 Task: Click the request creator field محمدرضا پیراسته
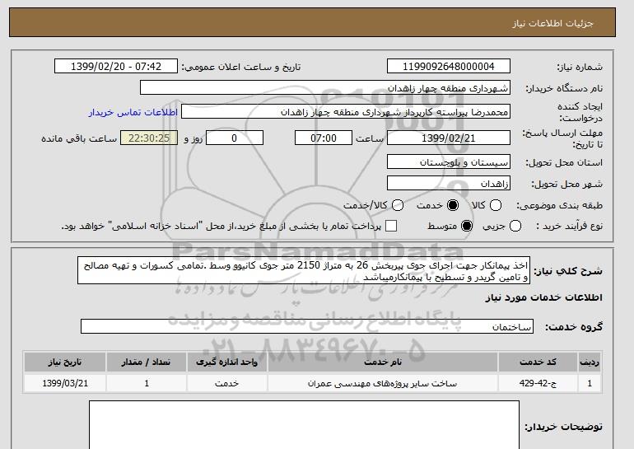346,112
